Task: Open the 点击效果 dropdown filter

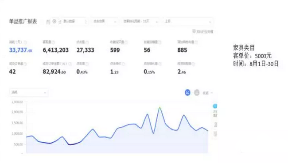Action: coord(105,22)
